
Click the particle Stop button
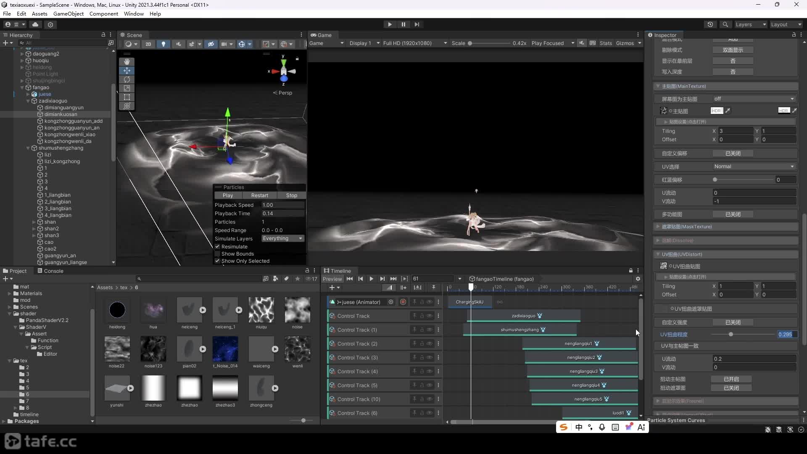(291, 195)
